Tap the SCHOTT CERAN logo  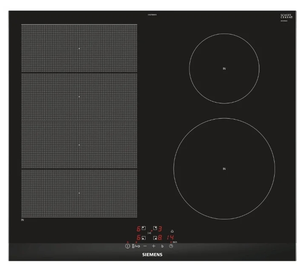point(286,16)
